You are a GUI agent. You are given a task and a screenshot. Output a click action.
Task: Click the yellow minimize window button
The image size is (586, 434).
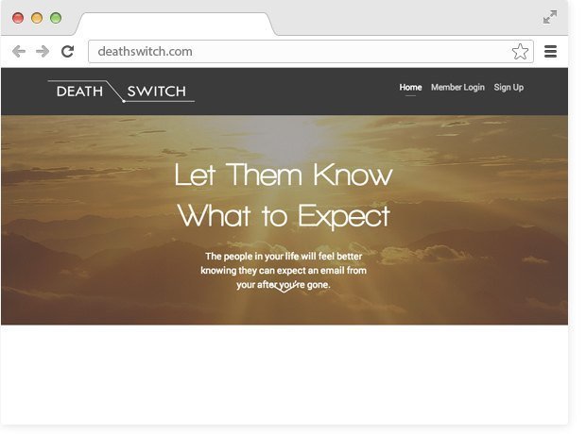[37, 18]
